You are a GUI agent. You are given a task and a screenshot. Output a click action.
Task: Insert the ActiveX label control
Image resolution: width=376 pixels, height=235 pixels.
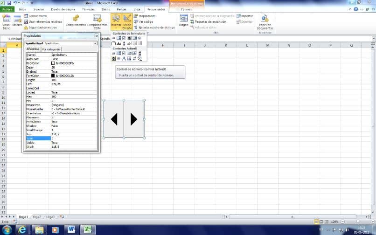pyautogui.click(x=124, y=58)
